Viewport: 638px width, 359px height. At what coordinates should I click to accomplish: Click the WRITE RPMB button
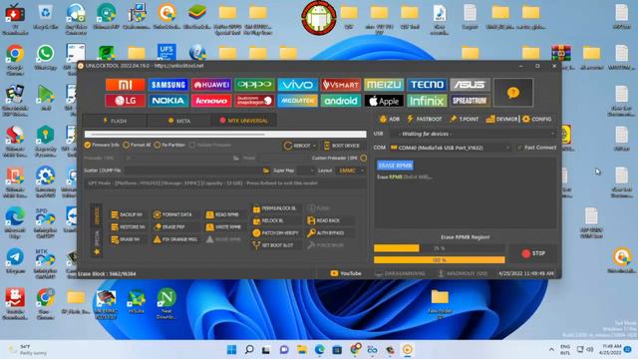point(223,227)
